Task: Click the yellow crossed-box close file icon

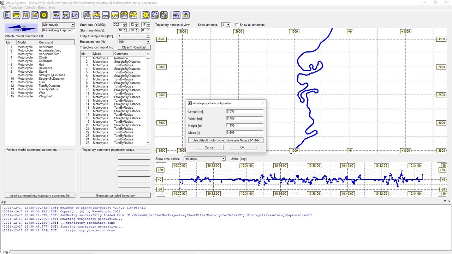Action: tap(44, 15)
